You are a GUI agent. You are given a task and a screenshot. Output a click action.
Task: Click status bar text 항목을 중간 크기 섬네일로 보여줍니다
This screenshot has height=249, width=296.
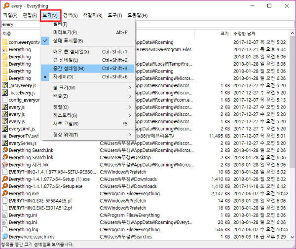click(x=37, y=245)
